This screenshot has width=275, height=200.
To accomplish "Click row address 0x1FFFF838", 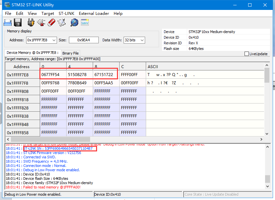I will point(23,116).
